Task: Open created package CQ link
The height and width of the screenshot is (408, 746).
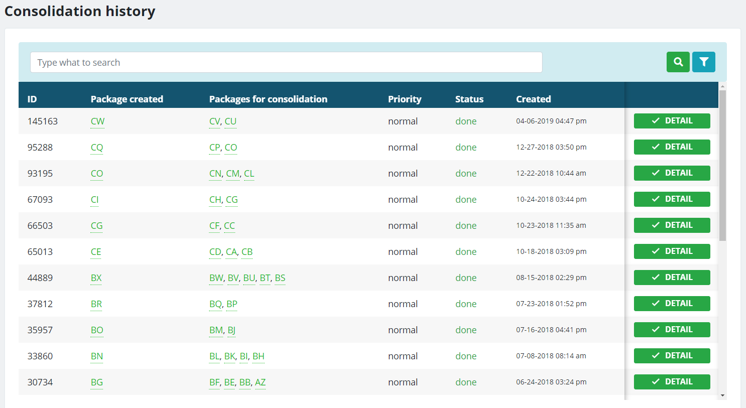Action: coord(96,148)
